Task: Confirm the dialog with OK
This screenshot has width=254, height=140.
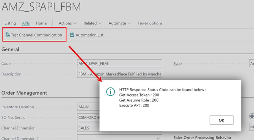Action: point(221,120)
